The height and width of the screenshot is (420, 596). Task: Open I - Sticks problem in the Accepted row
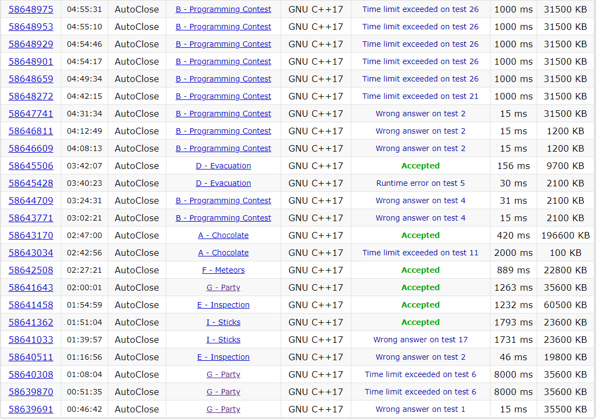(x=223, y=322)
